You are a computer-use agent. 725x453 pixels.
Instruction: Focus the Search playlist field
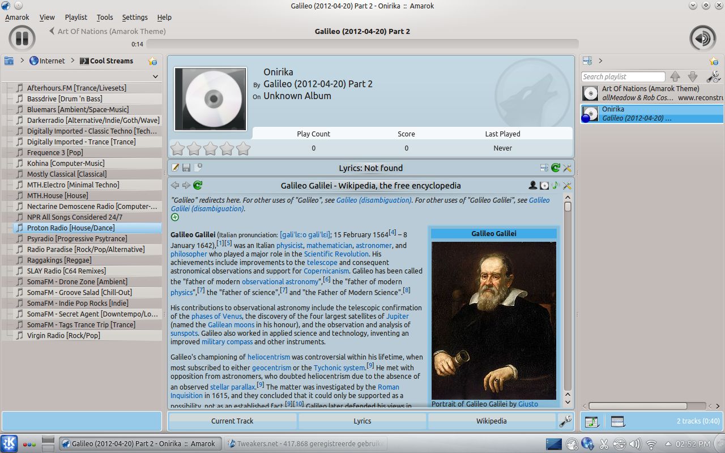click(x=623, y=76)
